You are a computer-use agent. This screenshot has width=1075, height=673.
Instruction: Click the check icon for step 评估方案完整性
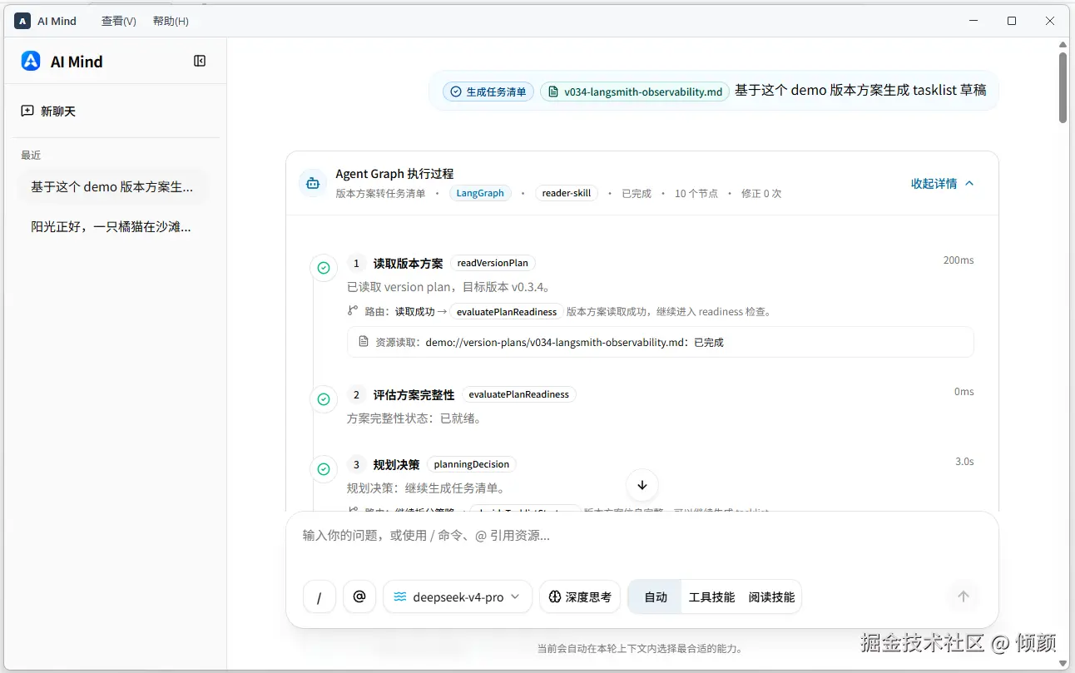click(324, 399)
